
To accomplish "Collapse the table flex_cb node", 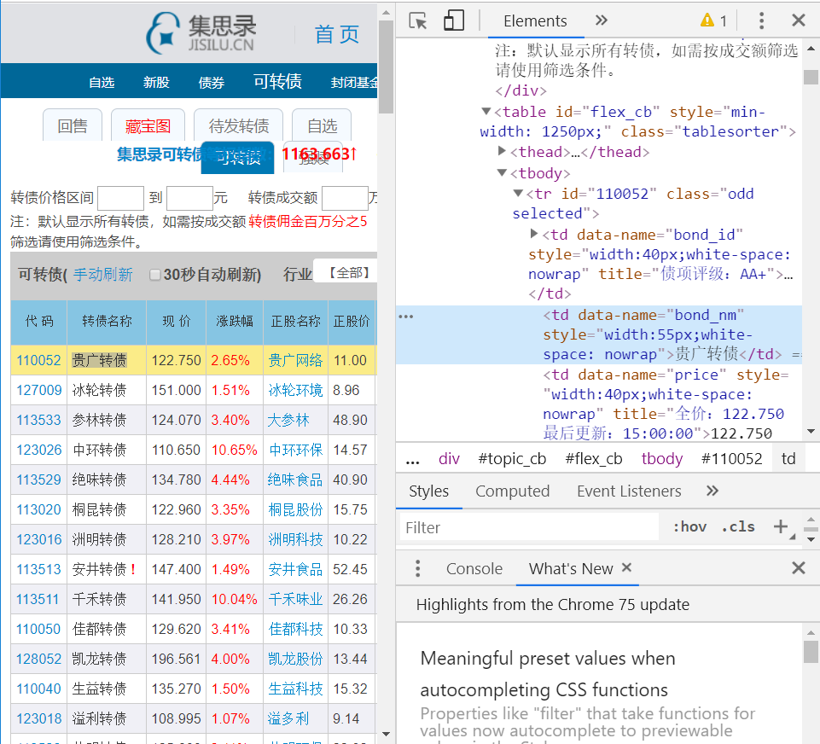I will click(486, 111).
